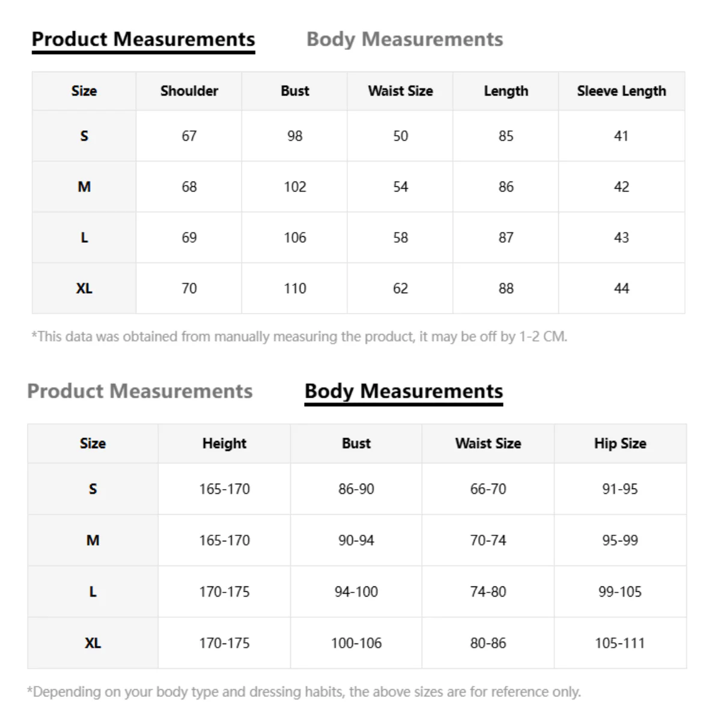Image resolution: width=721 pixels, height=721 pixels.
Task: Select the M row in body table
Action: pyautogui.click(x=357, y=540)
